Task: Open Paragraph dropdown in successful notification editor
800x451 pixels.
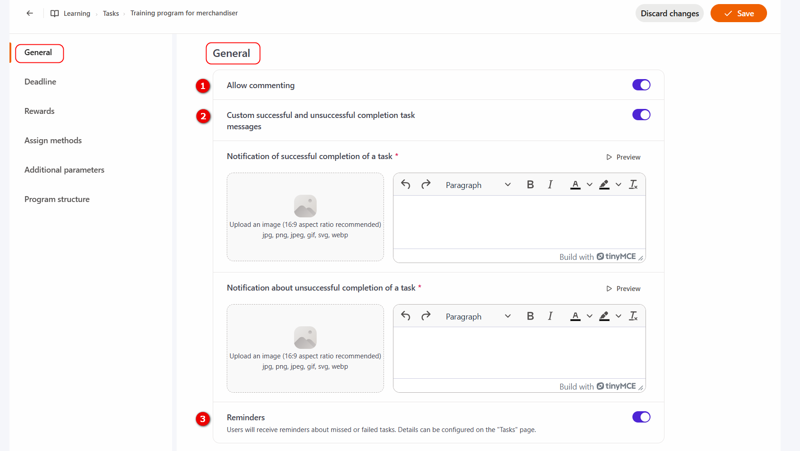Action: click(477, 185)
